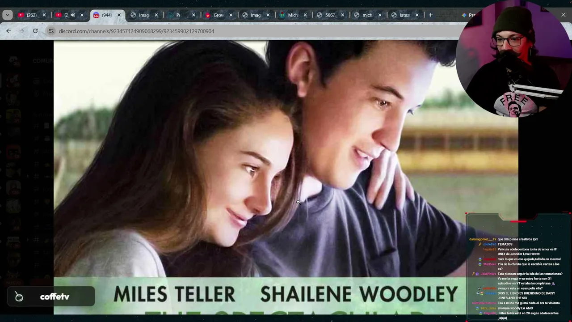Close the YouTube (262) tab

pos(44,15)
